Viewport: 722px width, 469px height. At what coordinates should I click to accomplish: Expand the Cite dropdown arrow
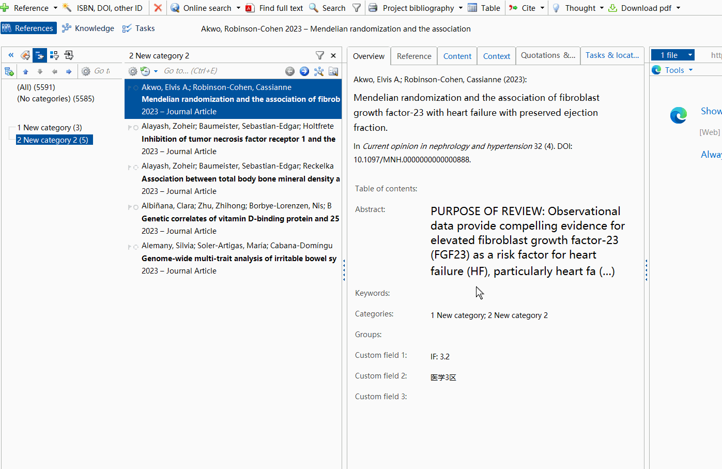pos(542,8)
